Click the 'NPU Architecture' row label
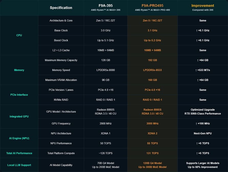 [x=61, y=133]
